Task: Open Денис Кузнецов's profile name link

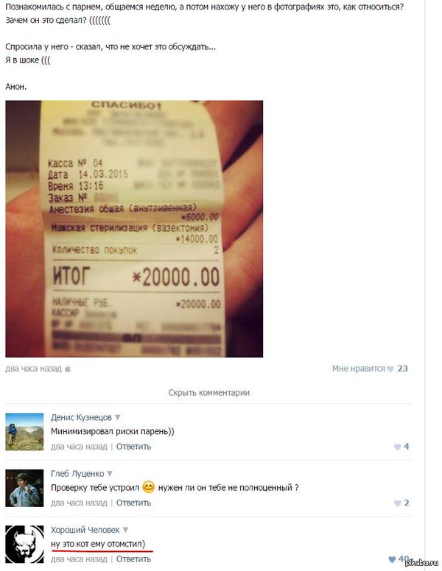Action: (x=81, y=417)
